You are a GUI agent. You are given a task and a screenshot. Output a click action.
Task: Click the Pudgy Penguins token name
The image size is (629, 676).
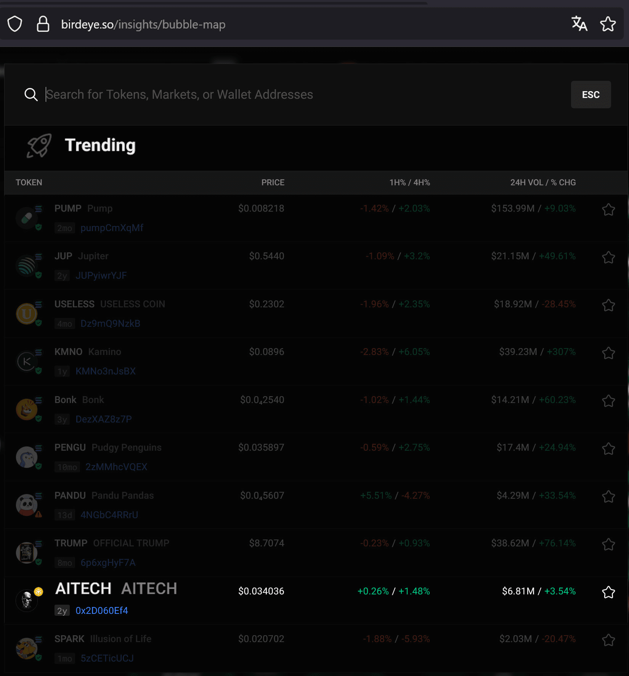127,448
